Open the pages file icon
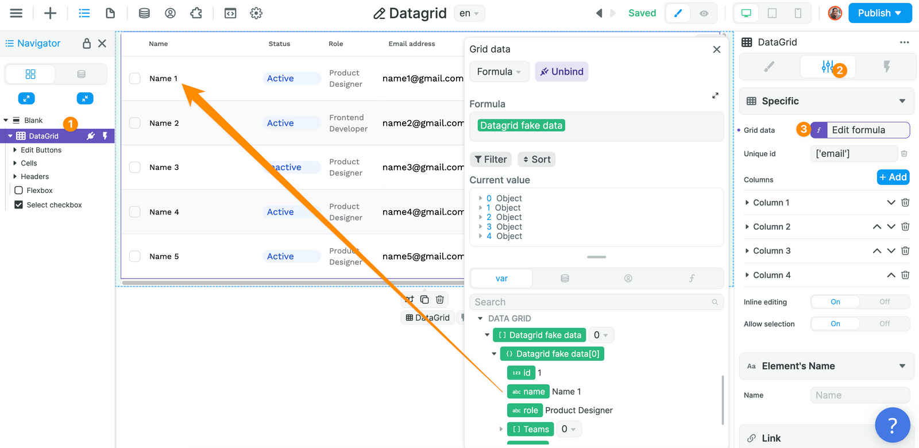Image resolution: width=919 pixels, height=448 pixels. coord(110,13)
